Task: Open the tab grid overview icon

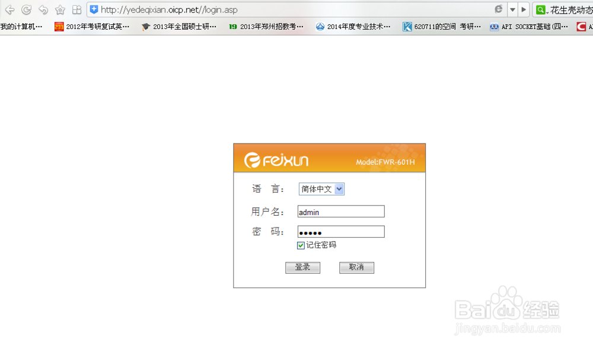Action: (x=76, y=10)
